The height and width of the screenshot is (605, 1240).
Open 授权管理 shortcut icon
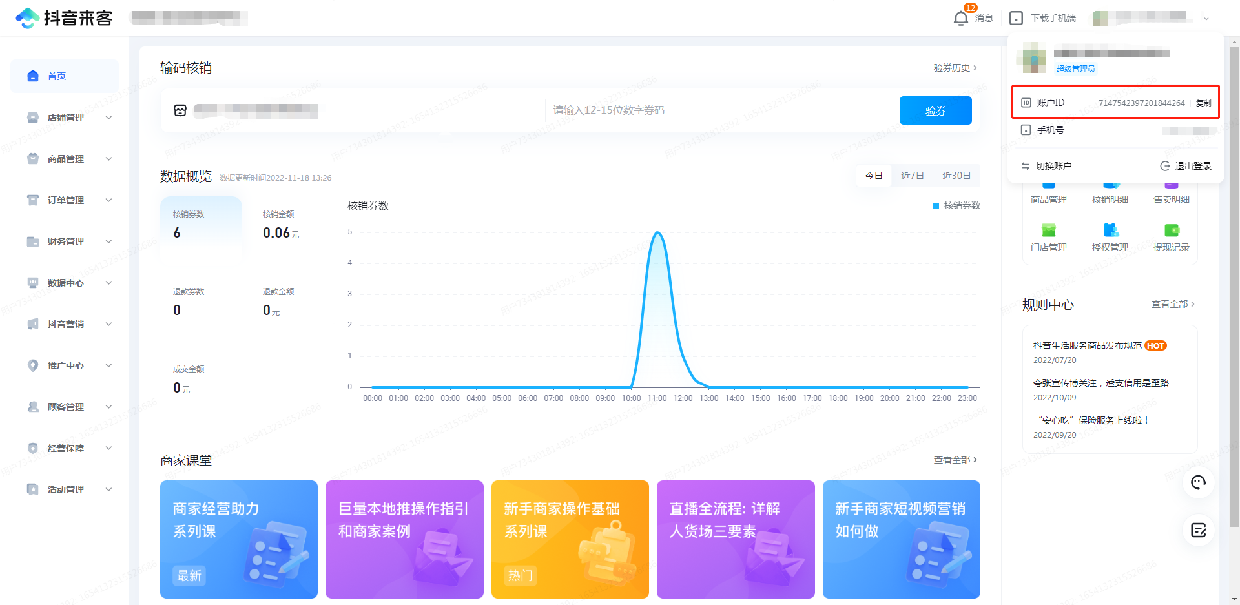tap(1111, 230)
